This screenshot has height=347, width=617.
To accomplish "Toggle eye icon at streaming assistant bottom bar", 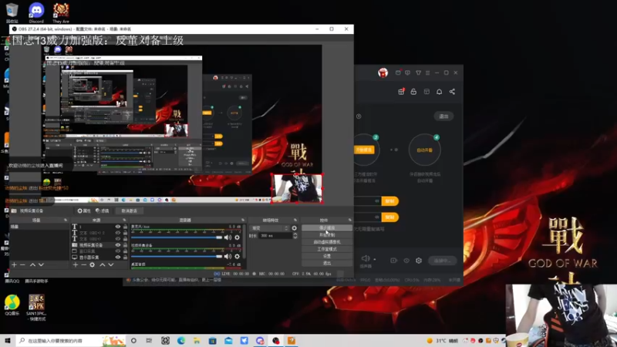I will (406, 261).
